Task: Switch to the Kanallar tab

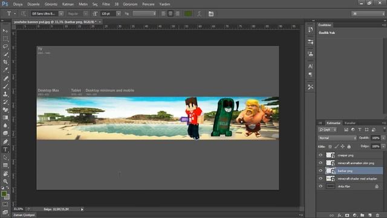Action: click(350, 123)
